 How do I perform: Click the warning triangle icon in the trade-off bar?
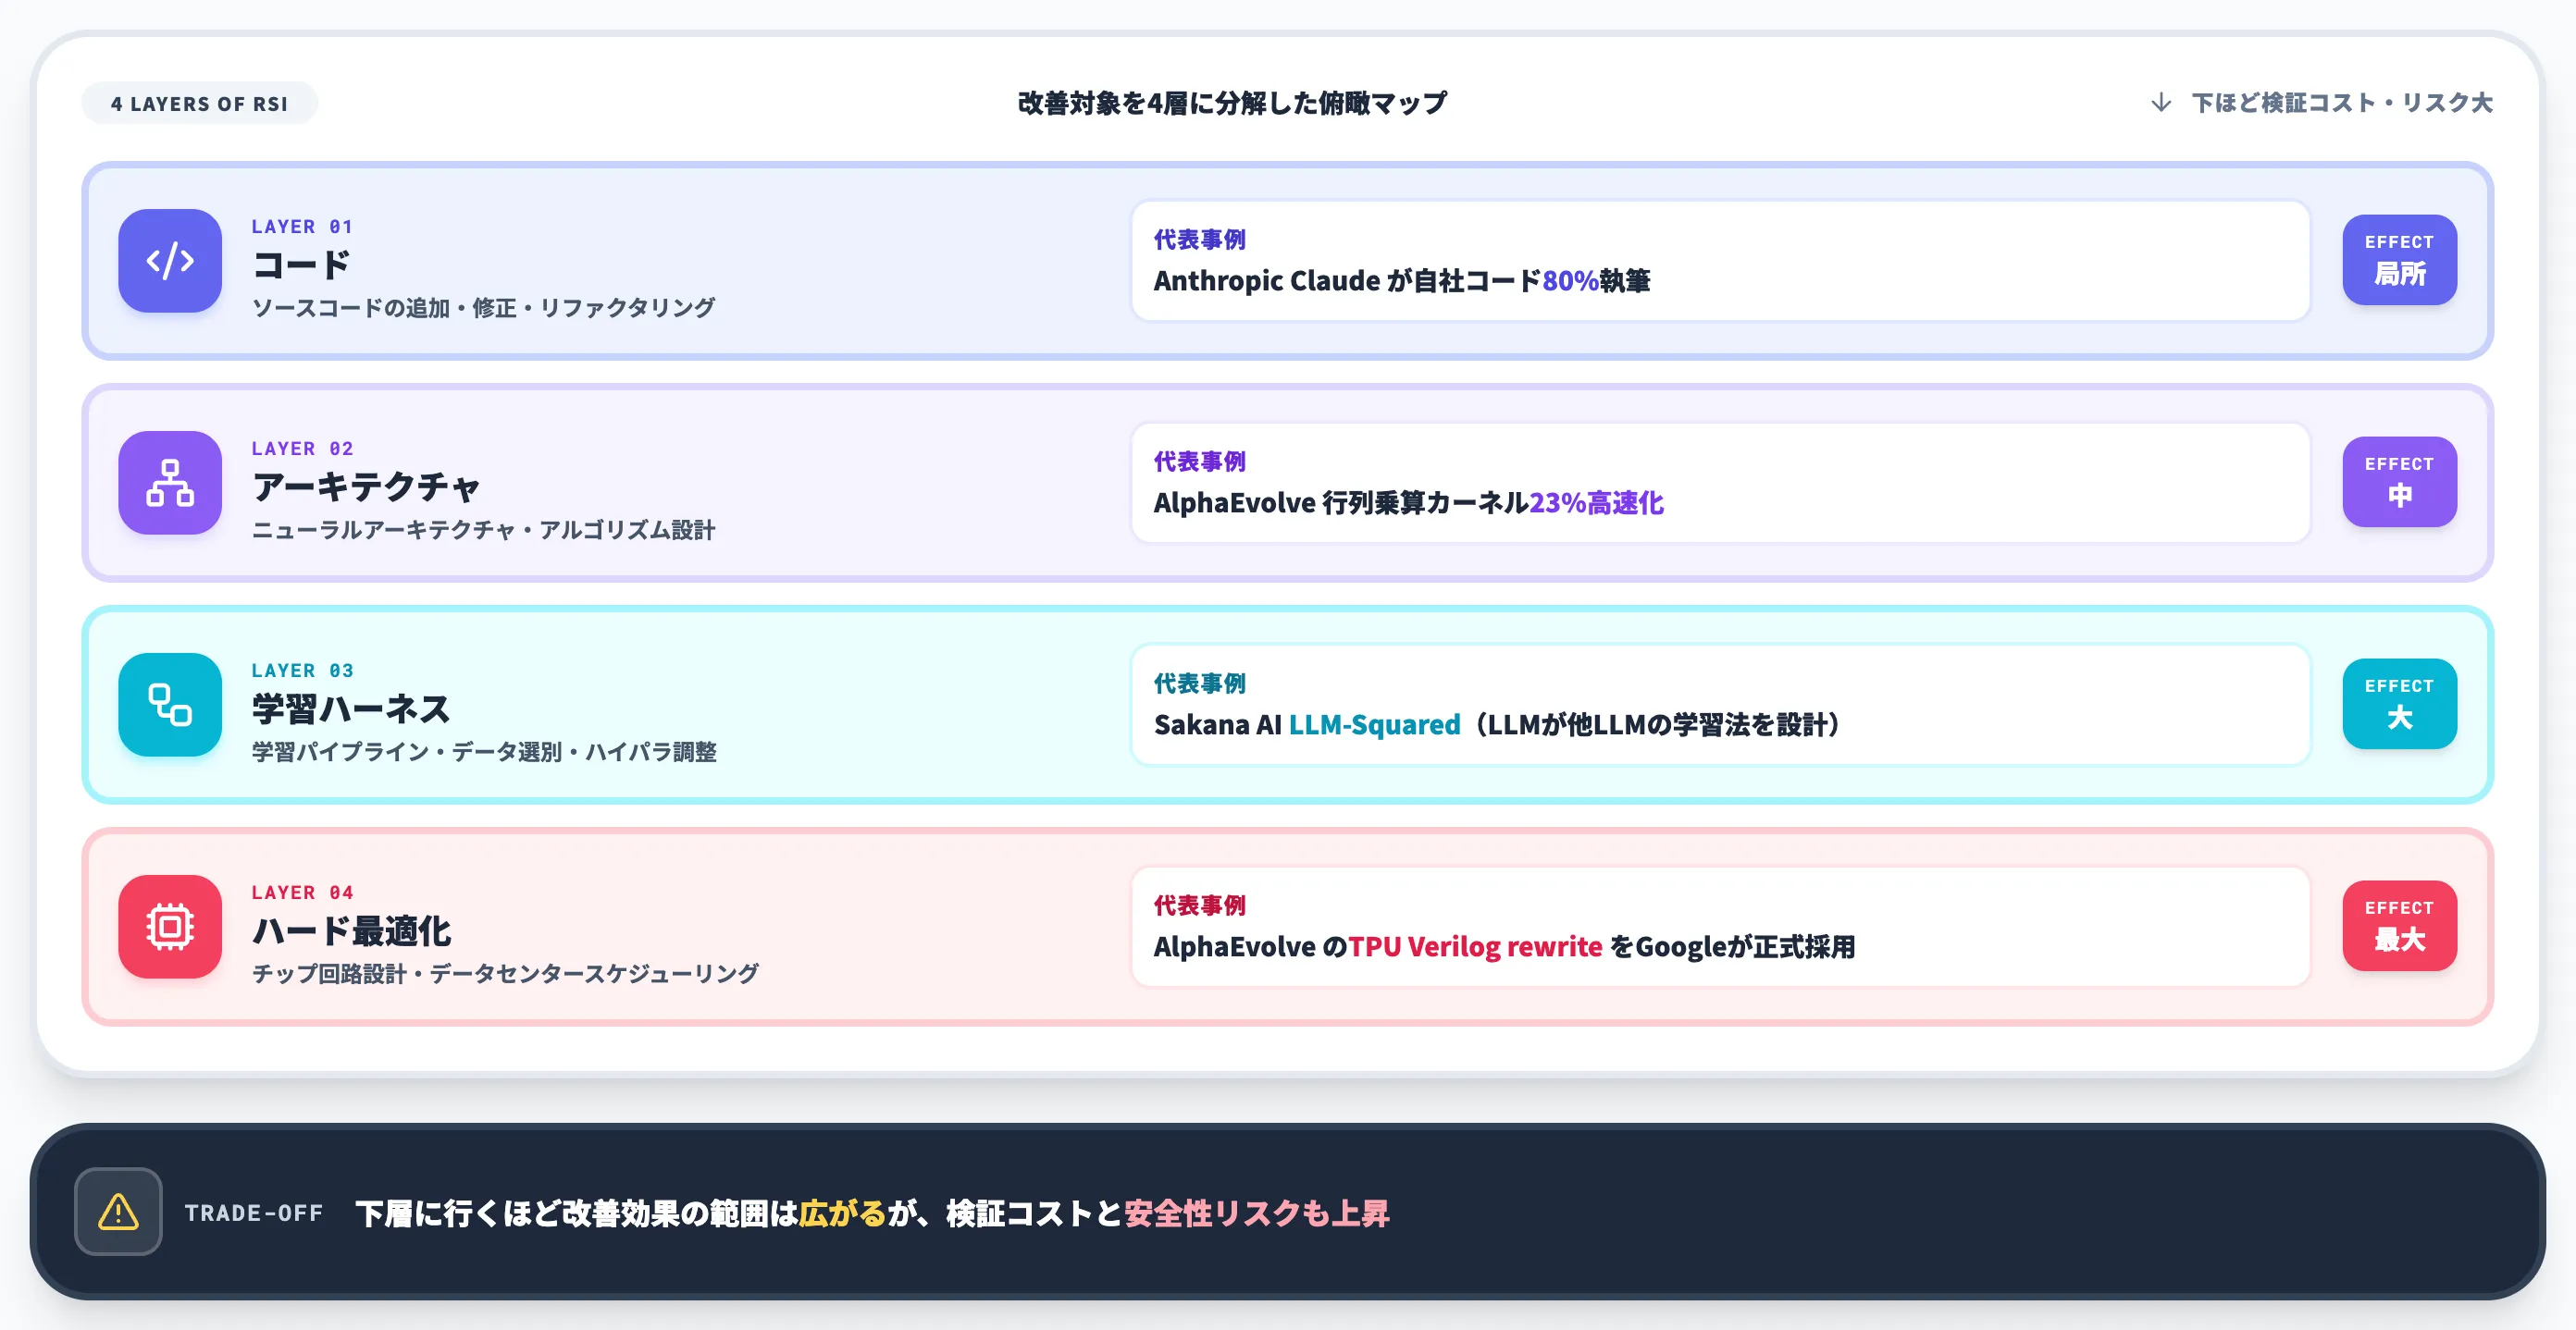(x=118, y=1211)
